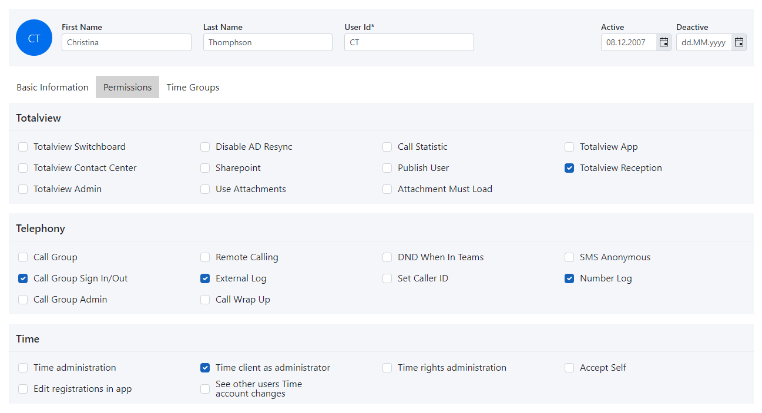Click the Totalview section heading
The width and height of the screenshot is (762, 413).
38,118
